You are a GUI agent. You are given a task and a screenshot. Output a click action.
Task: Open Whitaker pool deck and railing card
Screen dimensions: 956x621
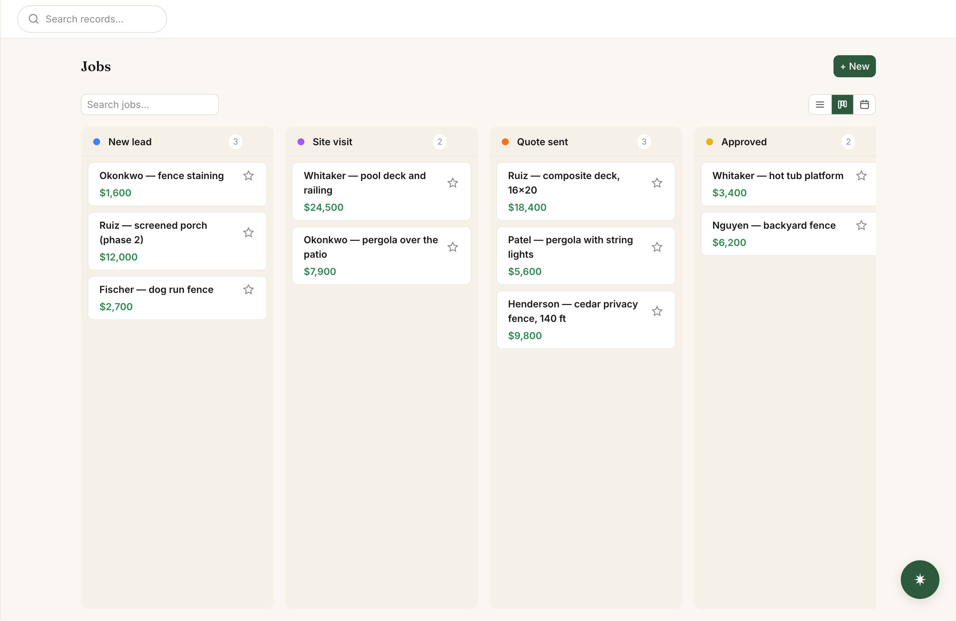[382, 191]
